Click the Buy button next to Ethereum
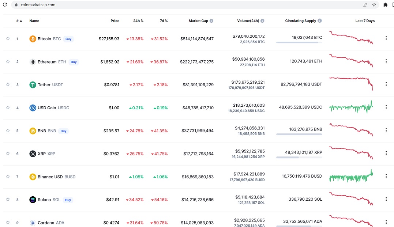This screenshot has height=227, width=394. 74,62
